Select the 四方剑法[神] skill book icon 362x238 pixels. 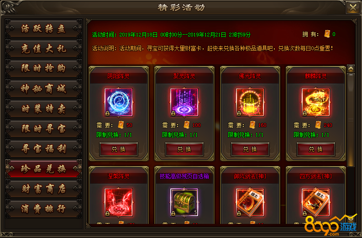point(315,203)
